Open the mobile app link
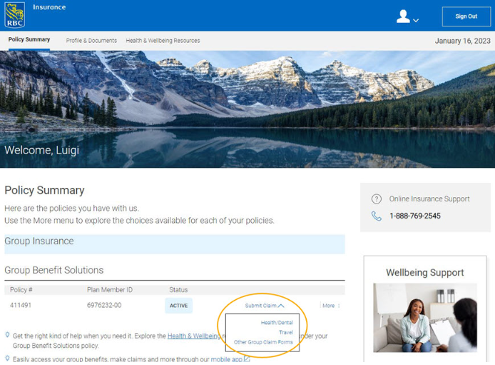 pos(226,359)
